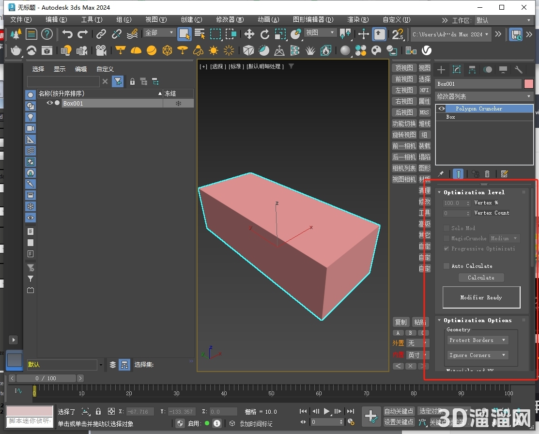Delete Polygon Cruncher using the trash icon
Screen dimensions: 539x434
(x=488, y=173)
